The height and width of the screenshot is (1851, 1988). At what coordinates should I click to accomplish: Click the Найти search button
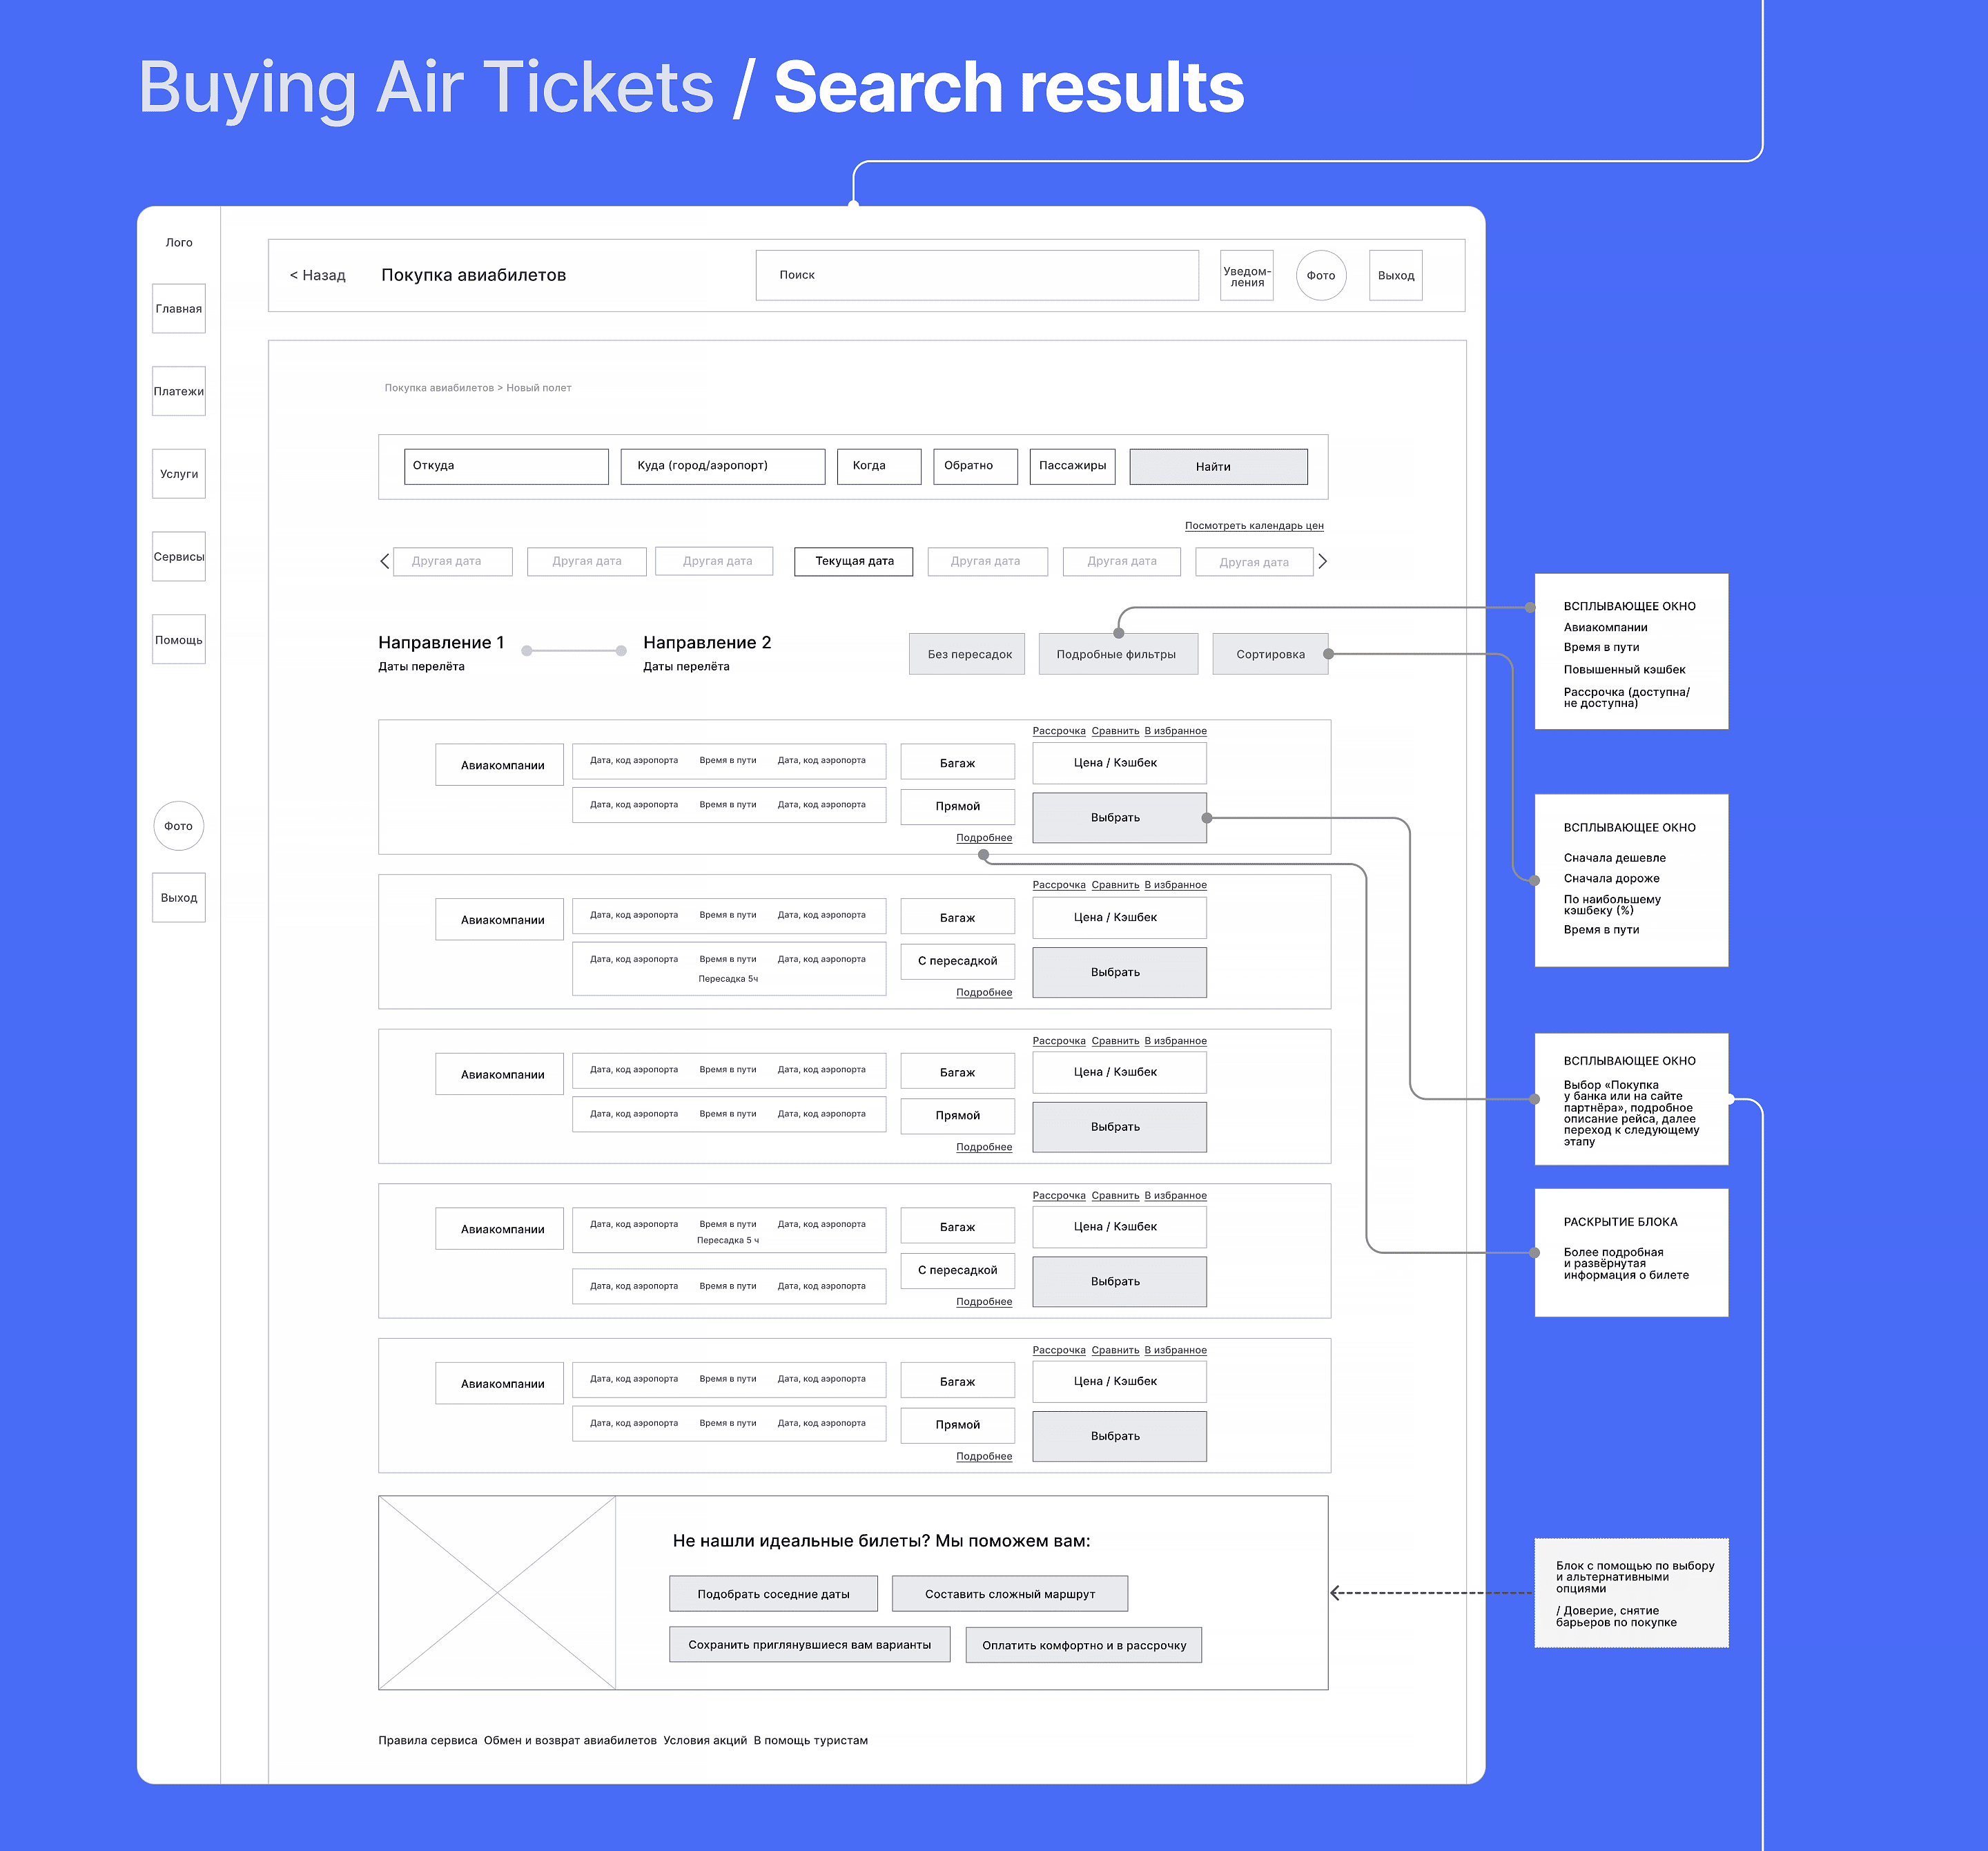pos(1218,467)
